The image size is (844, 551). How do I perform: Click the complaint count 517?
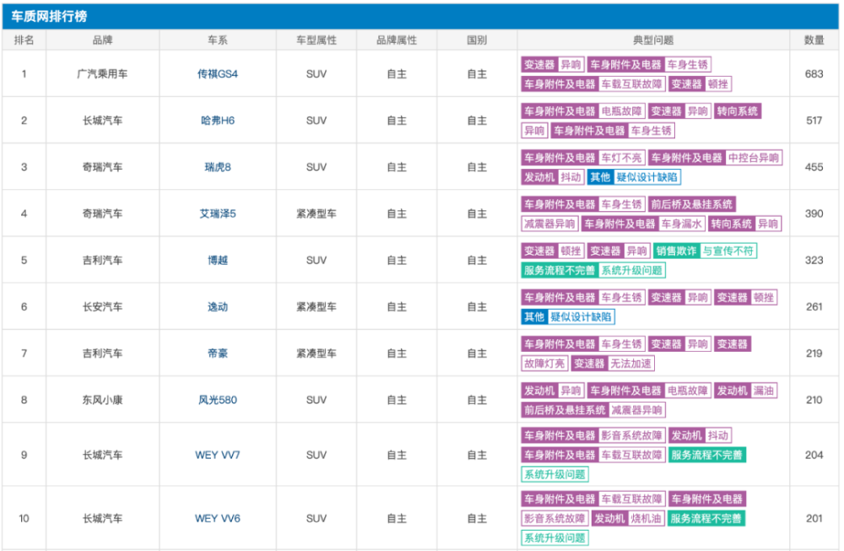pyautogui.click(x=814, y=121)
